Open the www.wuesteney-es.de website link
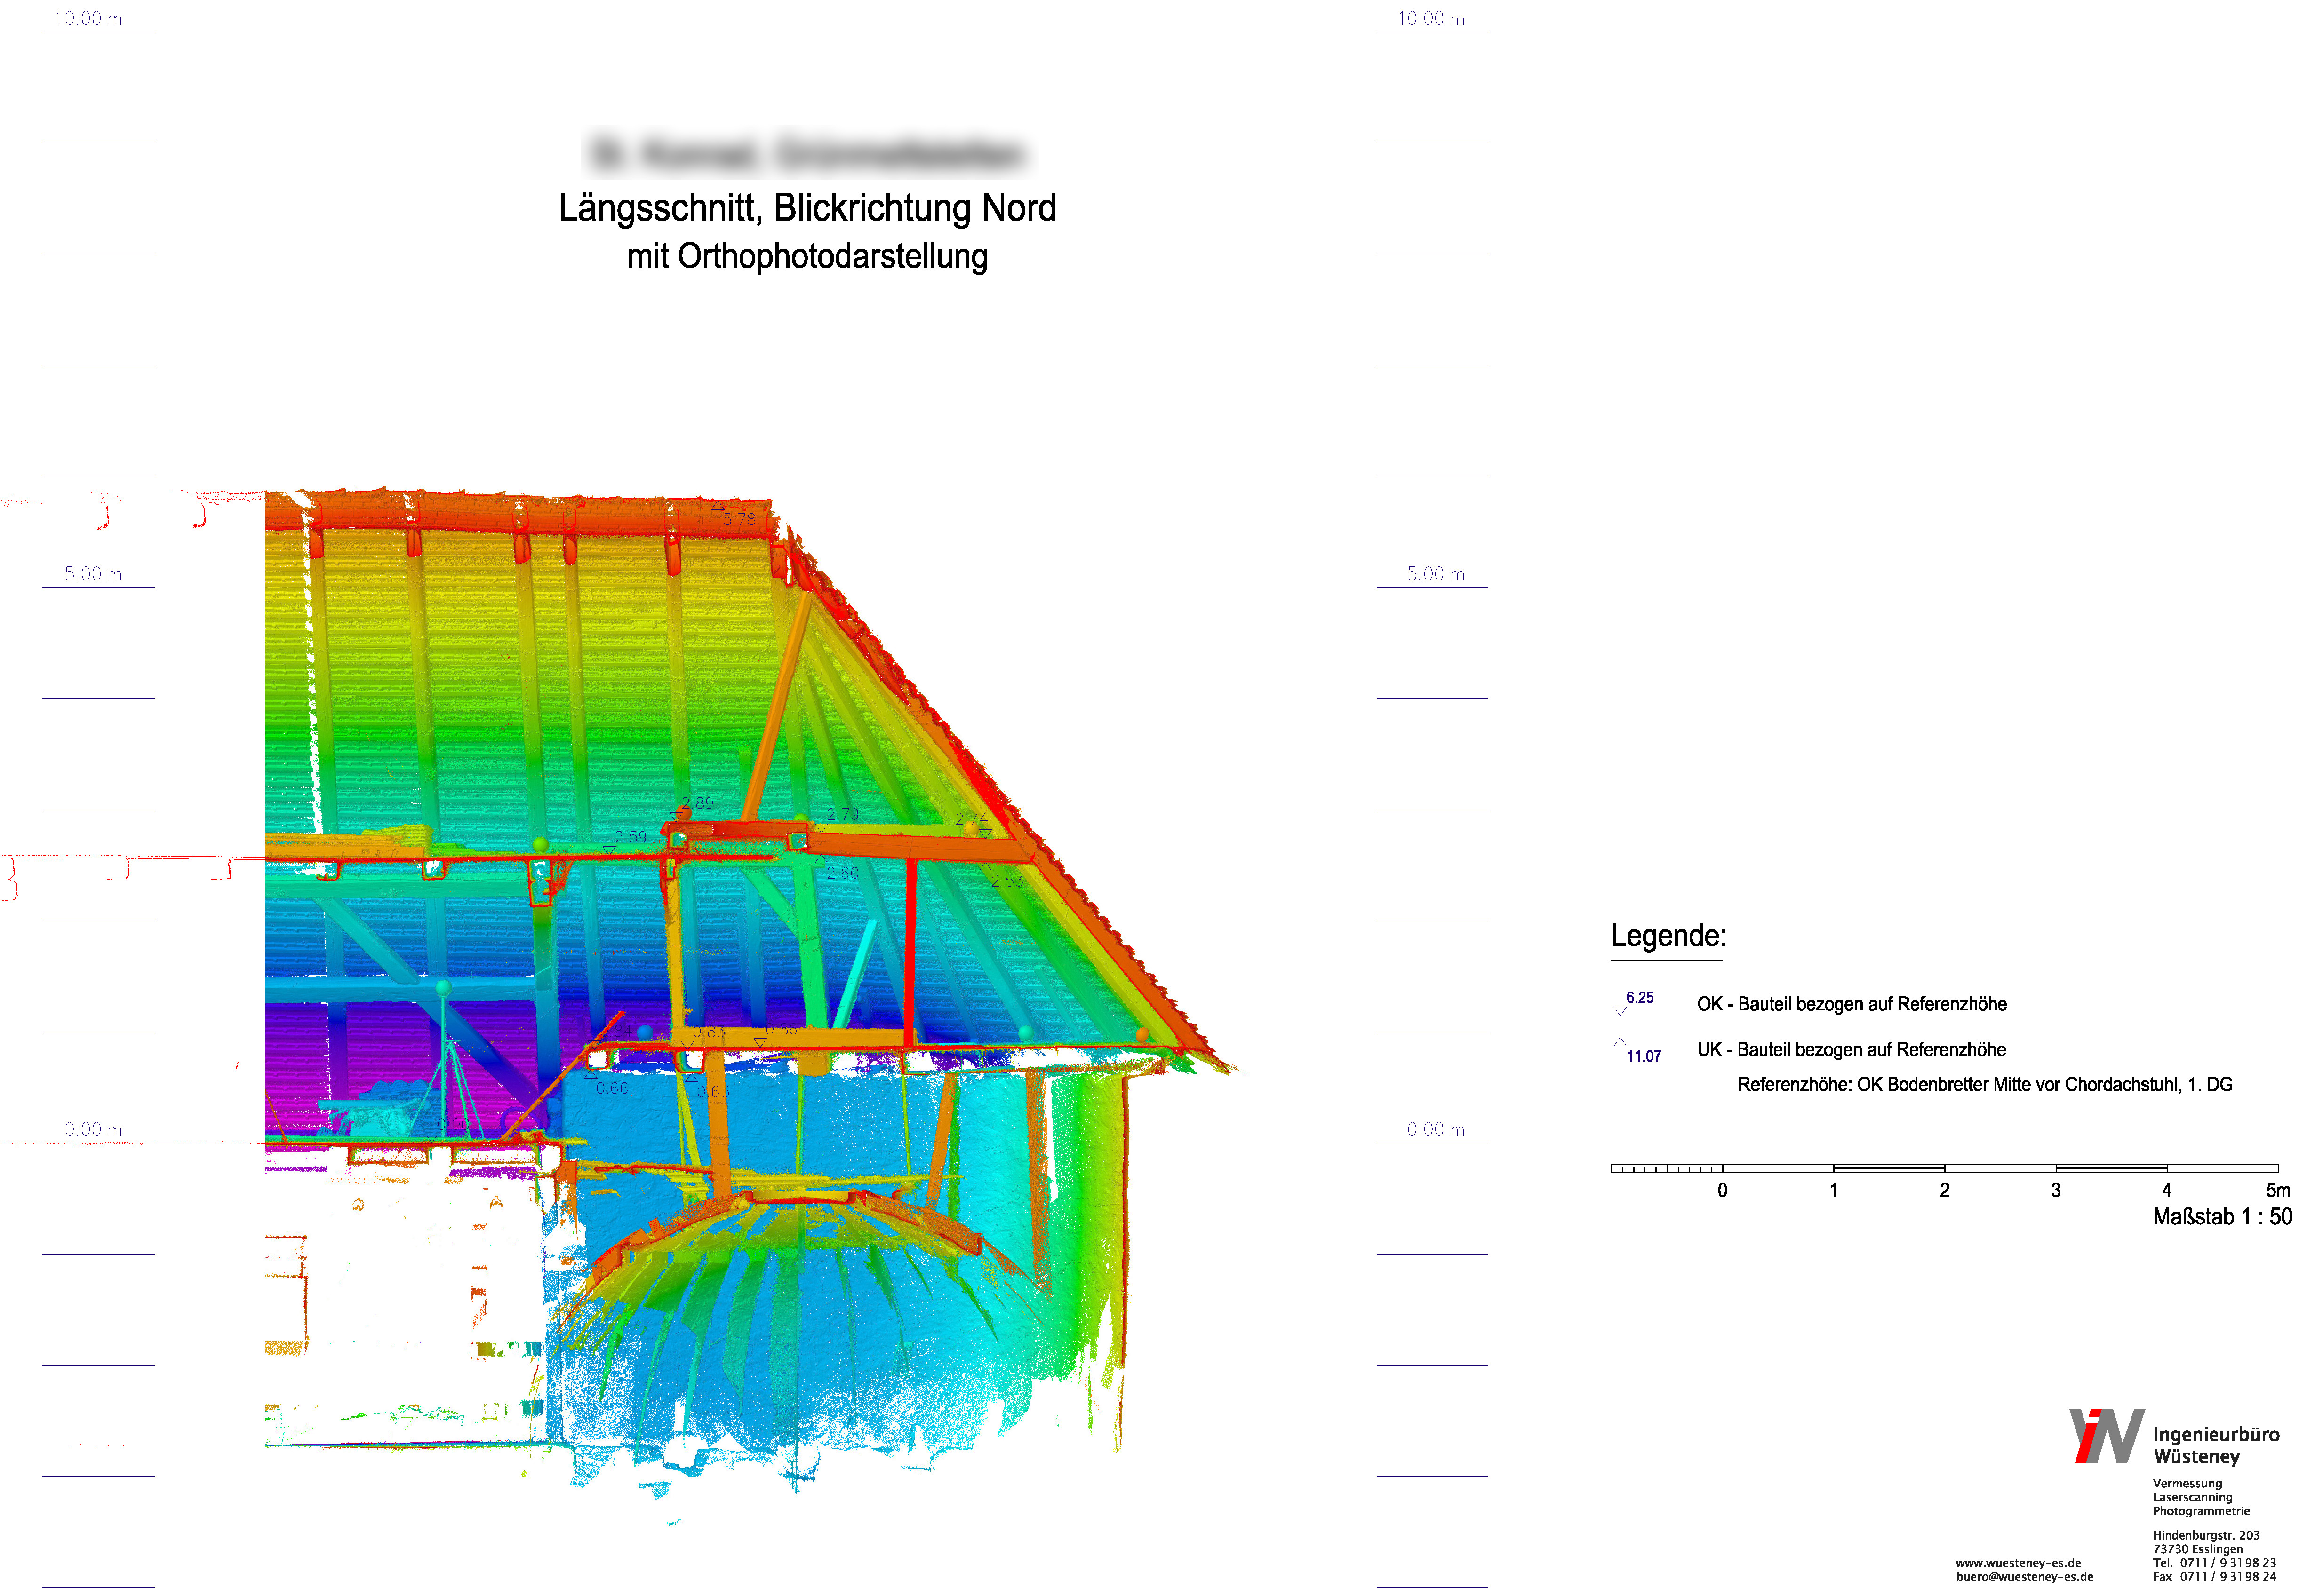This screenshot has width=2307, height=1596. tap(2018, 1563)
